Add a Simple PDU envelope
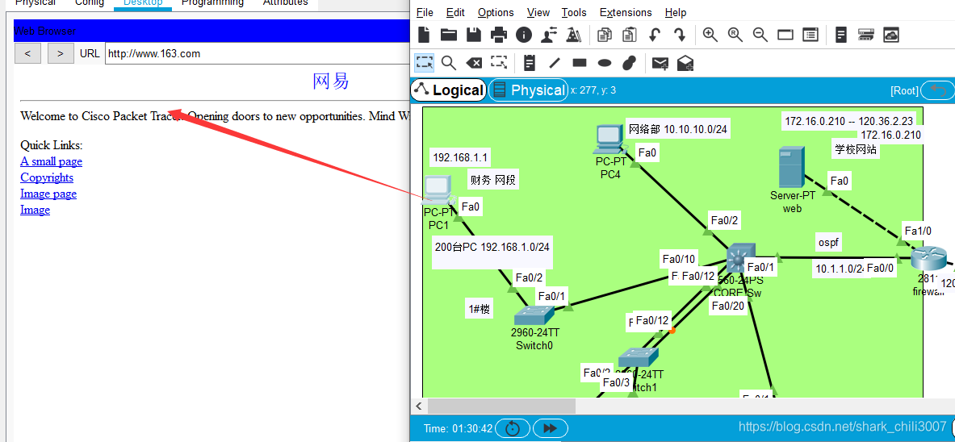Image resolution: width=955 pixels, height=442 pixels. point(660,62)
